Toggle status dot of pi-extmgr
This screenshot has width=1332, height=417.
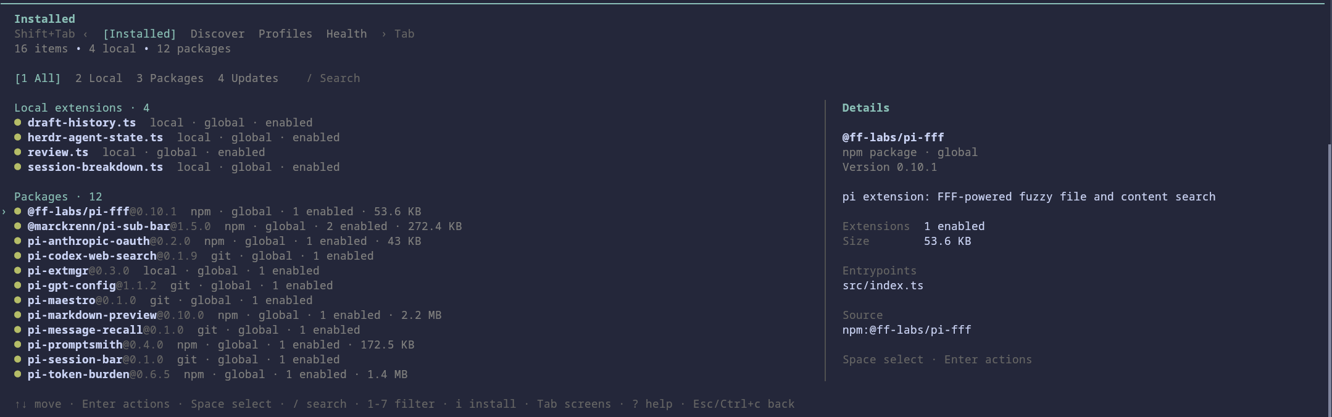18,271
